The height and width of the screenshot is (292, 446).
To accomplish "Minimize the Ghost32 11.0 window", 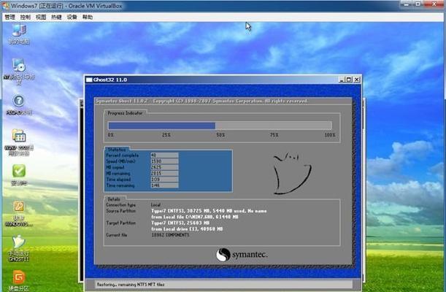I will click(342, 80).
